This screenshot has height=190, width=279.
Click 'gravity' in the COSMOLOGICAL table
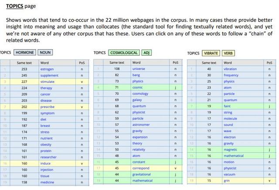137,131
